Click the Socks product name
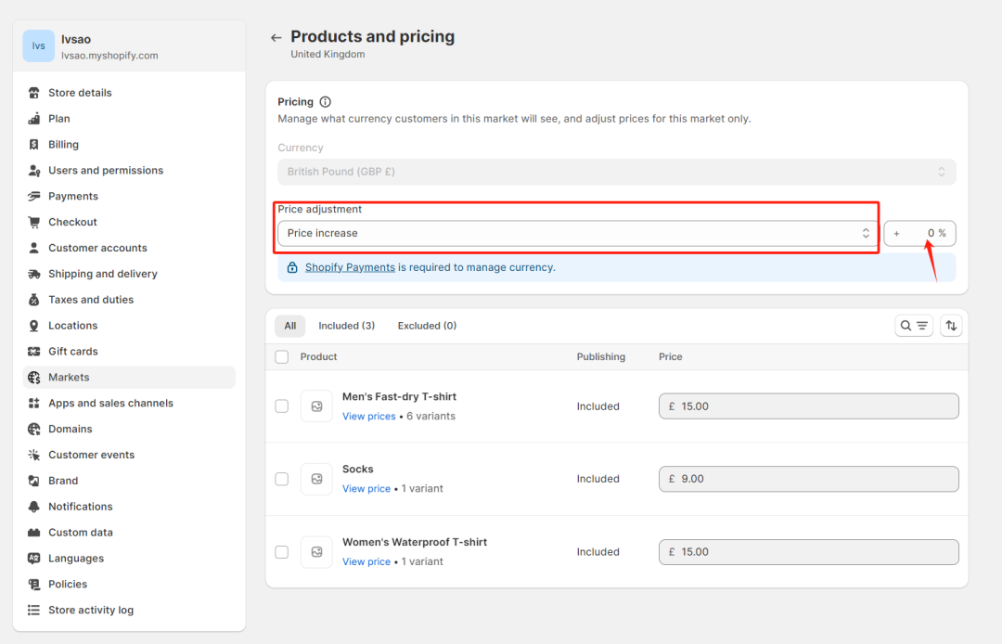Viewport: 1002px width, 644px height. 358,469
